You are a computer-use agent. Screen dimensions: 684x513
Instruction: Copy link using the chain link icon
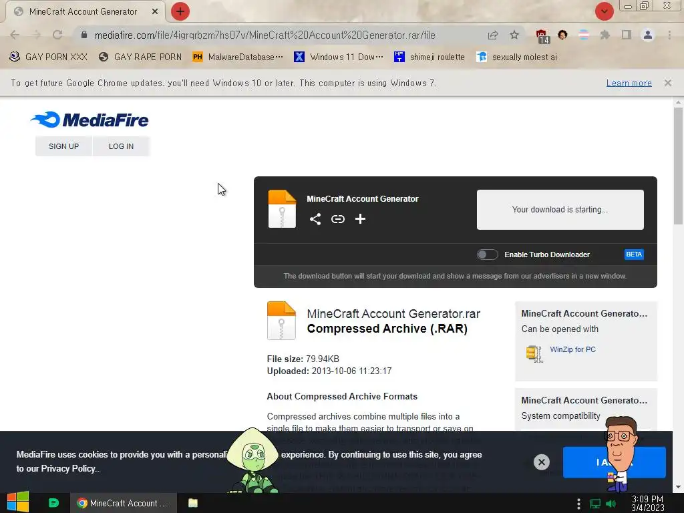tap(337, 219)
